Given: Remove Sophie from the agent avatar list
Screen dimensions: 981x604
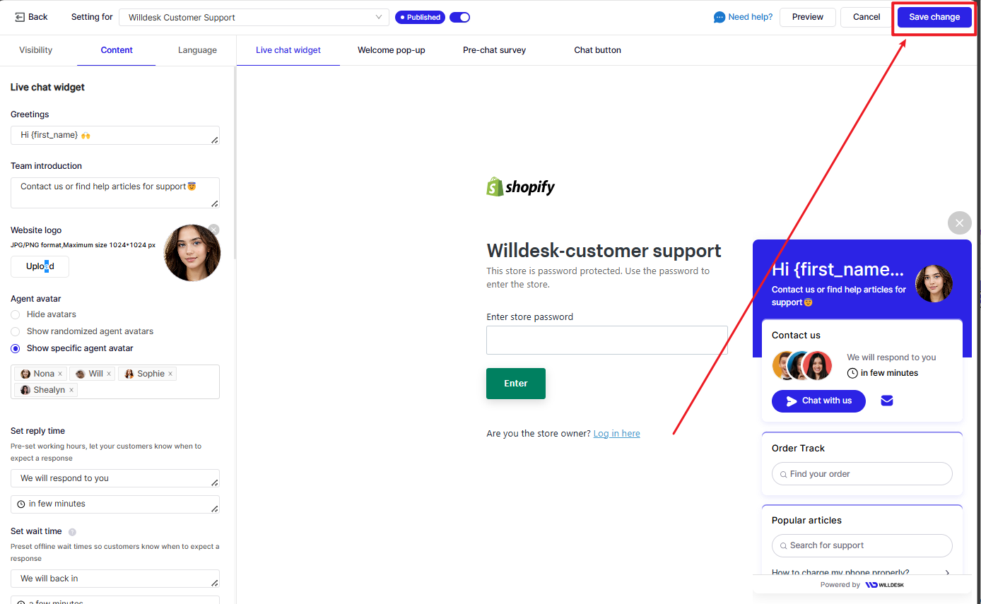Looking at the screenshot, I should [170, 374].
